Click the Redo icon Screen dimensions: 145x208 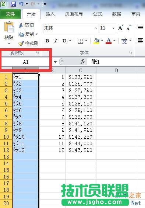click(x=33, y=4)
